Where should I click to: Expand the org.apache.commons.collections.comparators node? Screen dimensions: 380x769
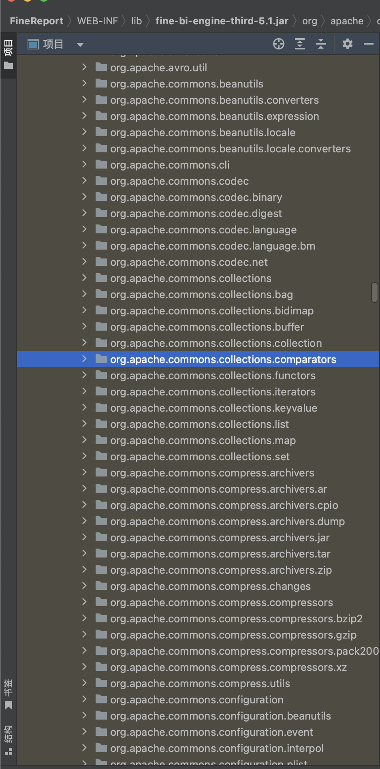point(84,359)
